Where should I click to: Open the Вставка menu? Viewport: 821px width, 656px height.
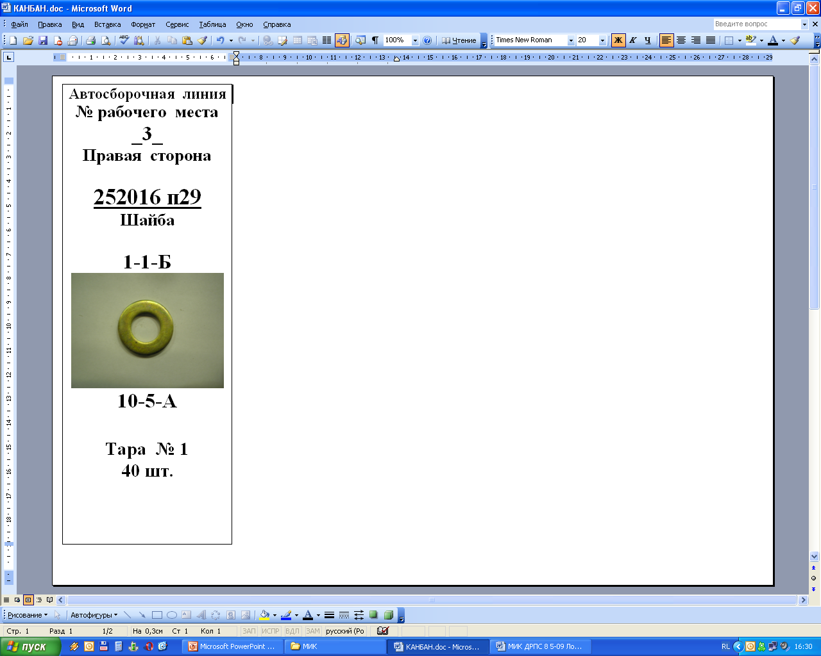pyautogui.click(x=107, y=24)
